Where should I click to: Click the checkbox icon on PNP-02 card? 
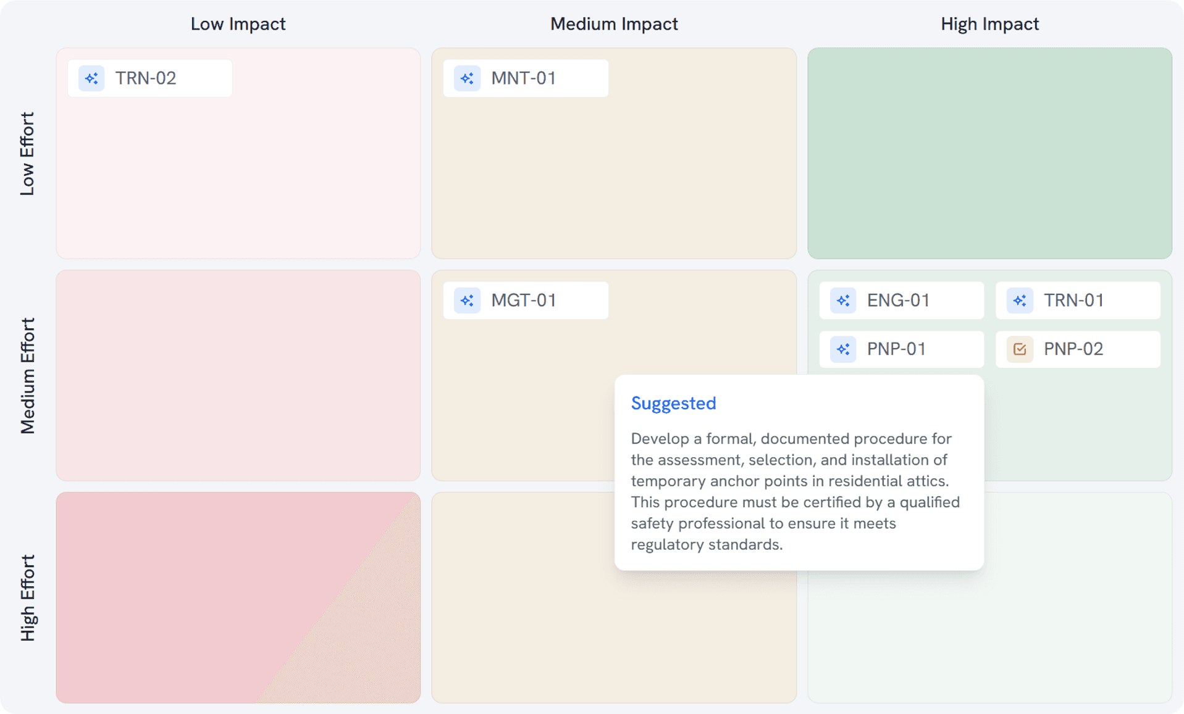coord(1020,349)
